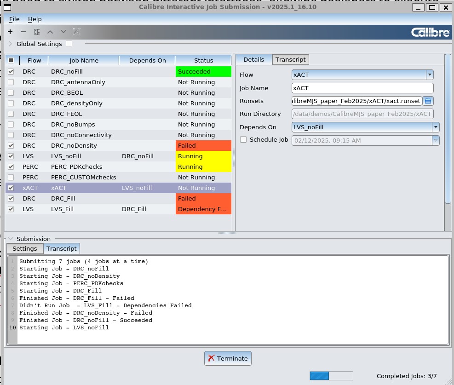Toggle the xACT job checkbox
Screen dimensions: 454x385
pyautogui.click(x=11, y=188)
